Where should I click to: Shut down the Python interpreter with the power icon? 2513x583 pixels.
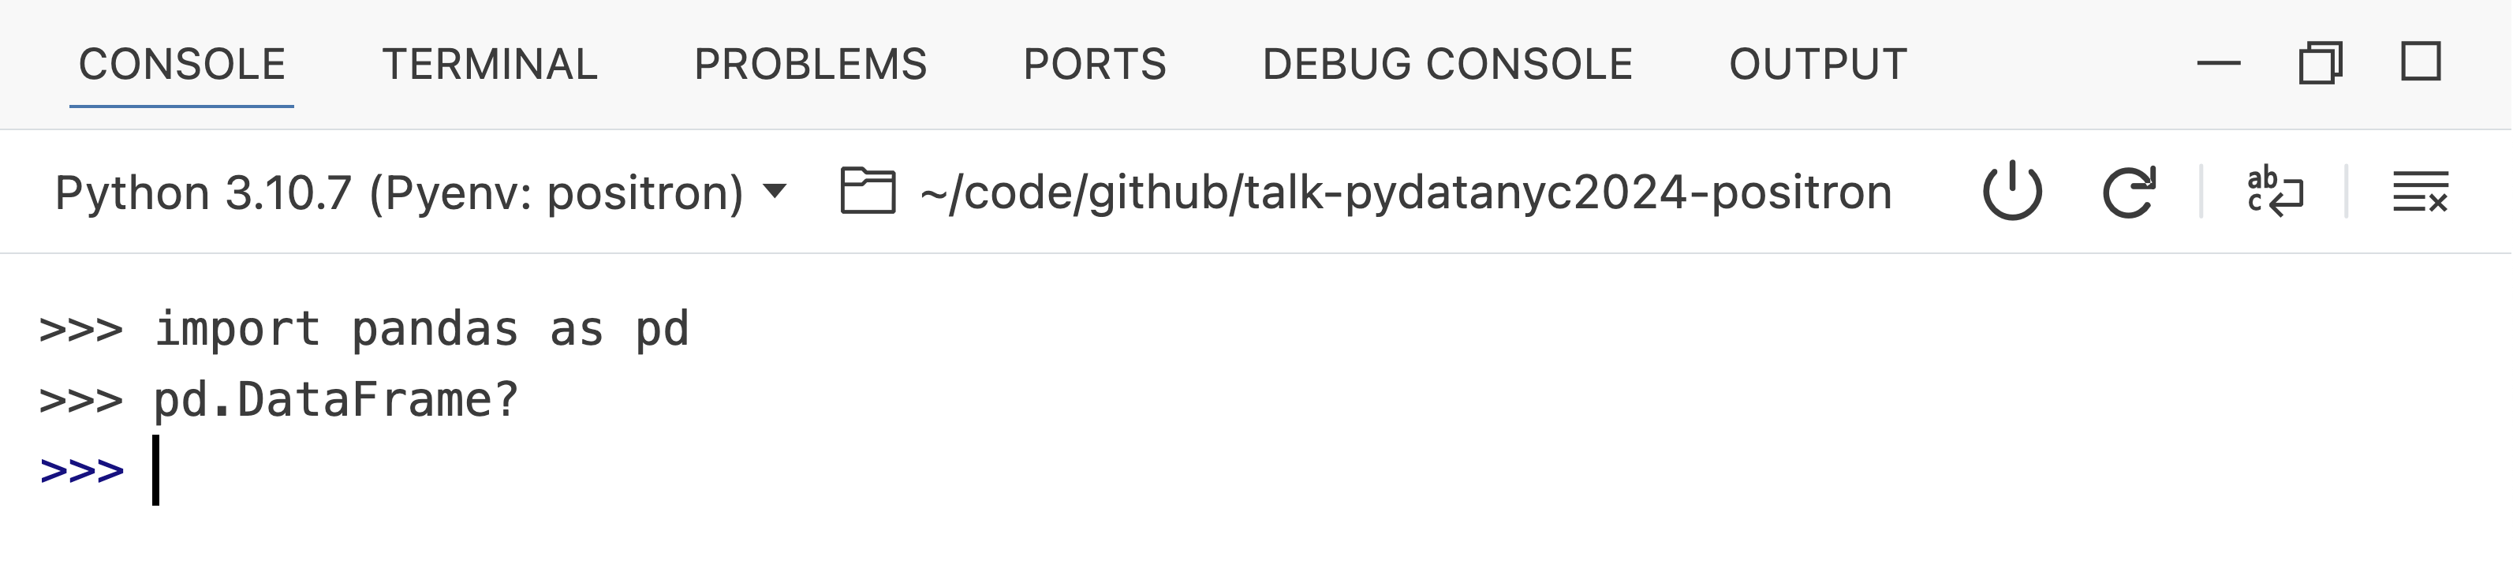click(x=2011, y=192)
